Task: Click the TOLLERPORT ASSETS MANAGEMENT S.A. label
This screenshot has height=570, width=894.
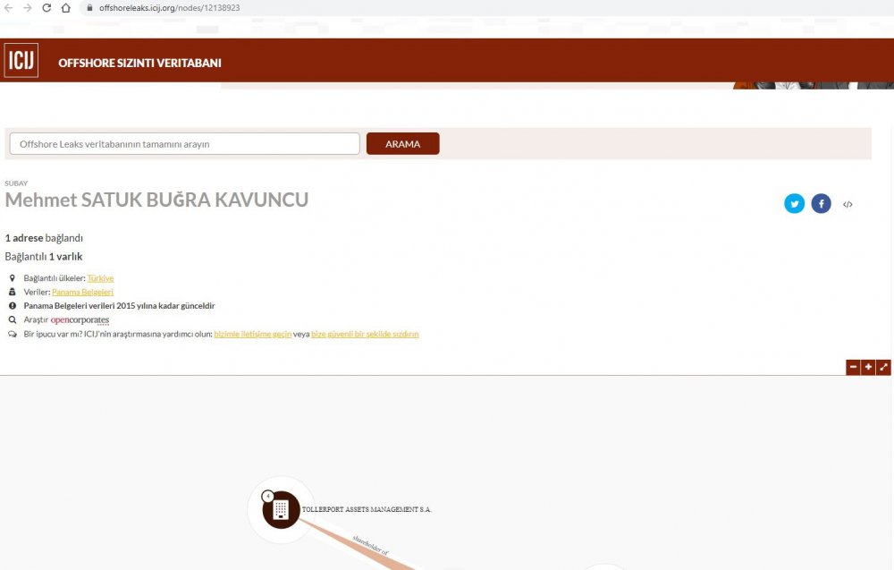Action: pos(367,509)
